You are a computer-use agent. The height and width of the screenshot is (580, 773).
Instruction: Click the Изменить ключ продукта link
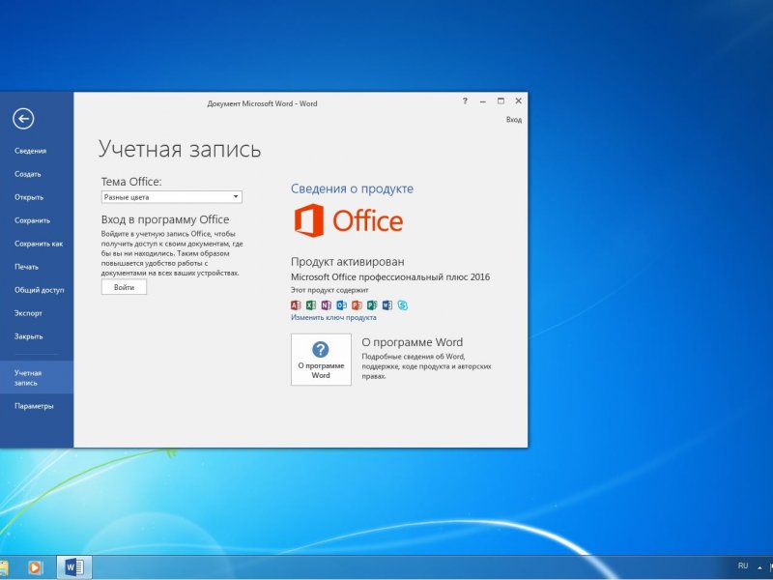click(x=333, y=318)
